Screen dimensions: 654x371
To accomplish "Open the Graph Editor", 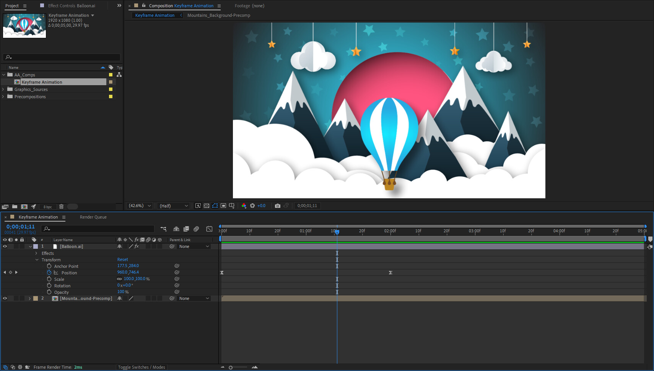I will click(x=209, y=229).
